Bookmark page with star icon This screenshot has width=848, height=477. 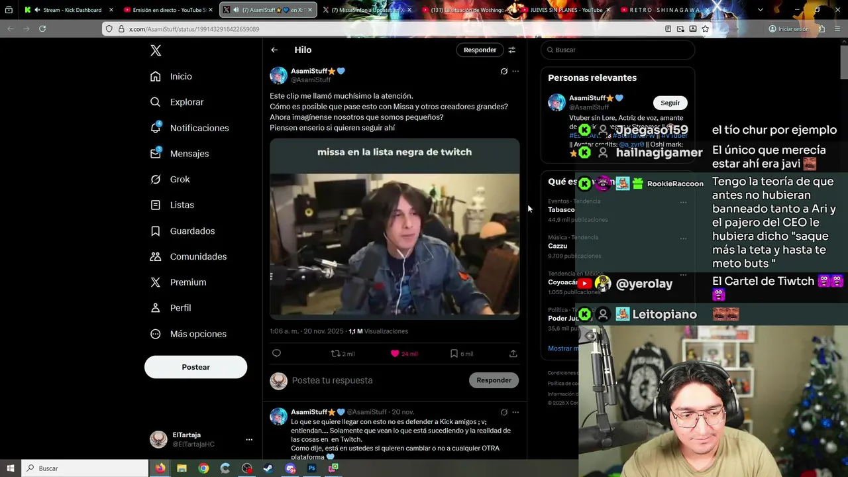[x=706, y=29]
